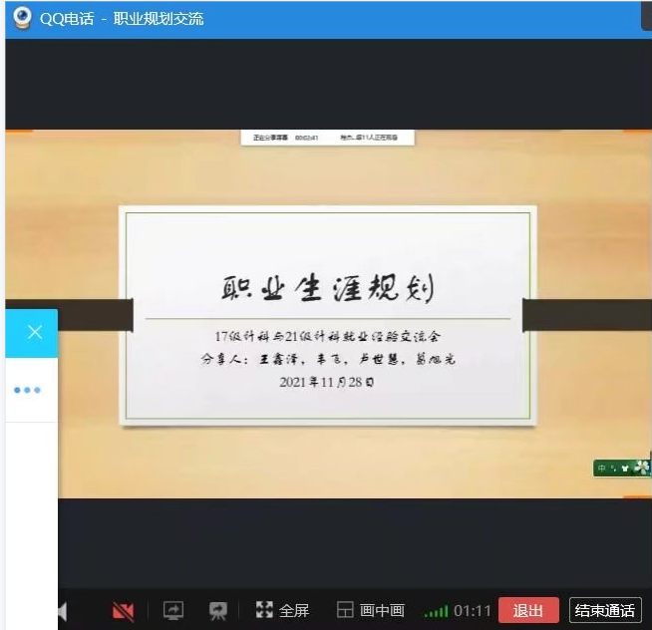Open the three-dots more options menu
Screen dimensions: 652x630
[x=28, y=390]
